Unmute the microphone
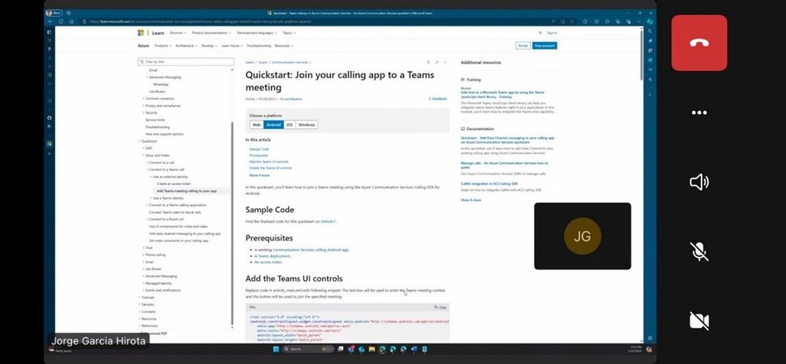Image resolution: width=786 pixels, height=364 pixels. tap(699, 251)
